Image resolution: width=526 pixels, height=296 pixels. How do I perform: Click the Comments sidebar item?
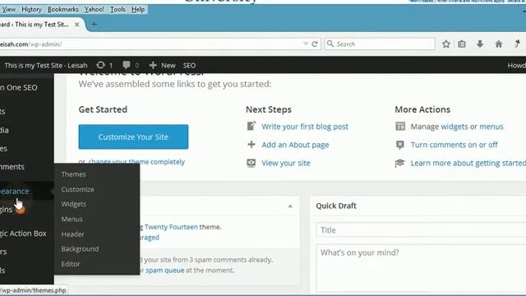pyautogui.click(x=27, y=167)
